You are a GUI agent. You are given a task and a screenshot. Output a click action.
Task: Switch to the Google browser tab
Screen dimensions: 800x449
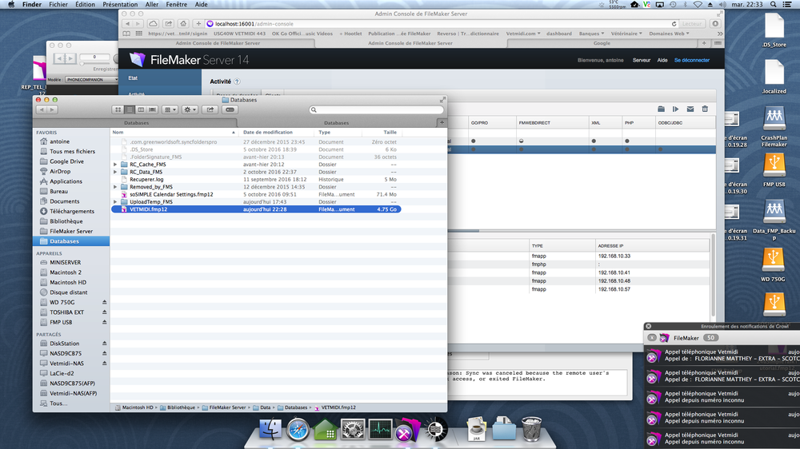[600, 43]
